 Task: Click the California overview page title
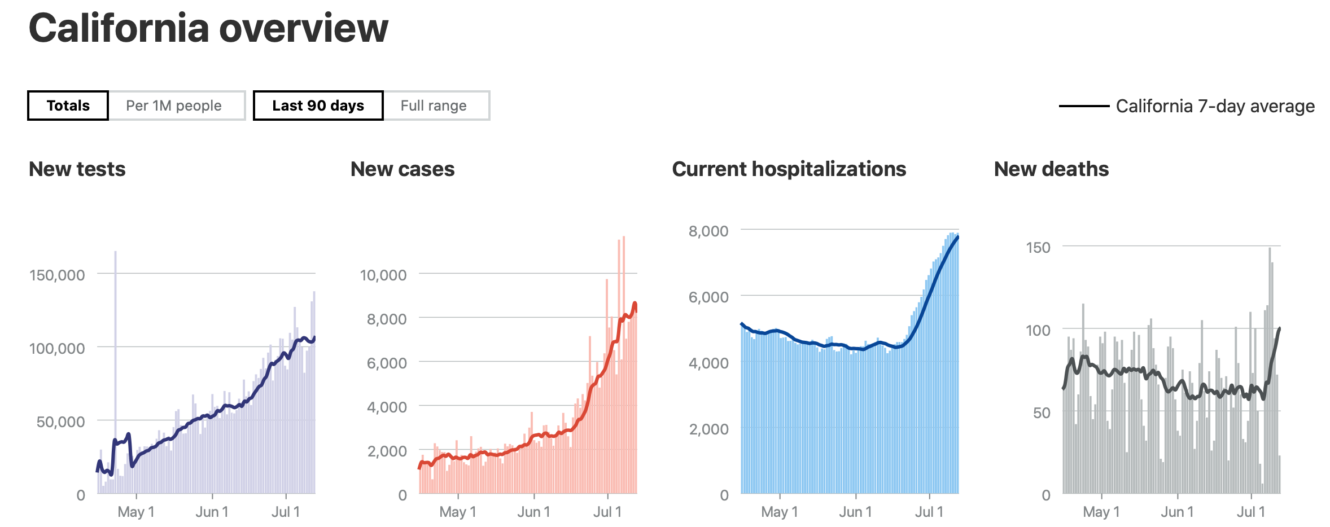tap(208, 28)
